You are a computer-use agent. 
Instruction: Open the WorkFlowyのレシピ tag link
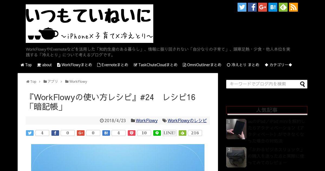[187, 121]
